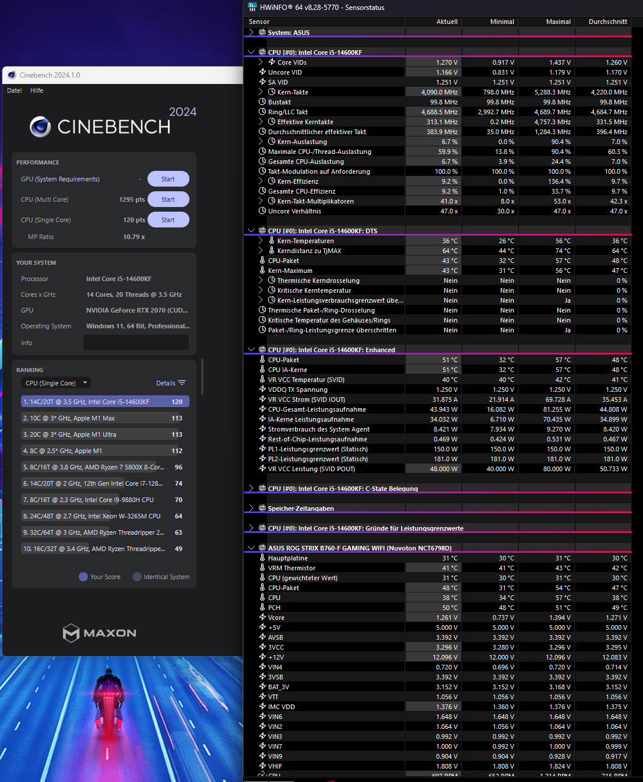
Task: Click the VHIF voltage icon
Action: point(262,766)
